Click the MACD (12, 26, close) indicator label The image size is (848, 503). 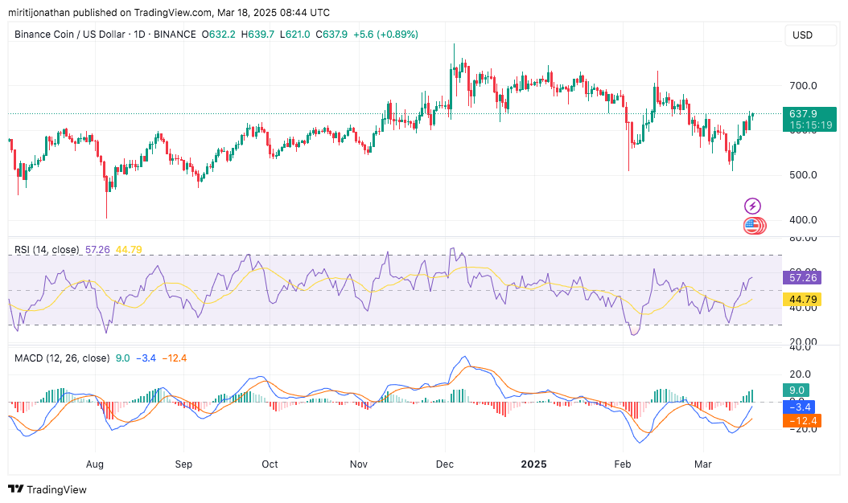tap(62, 358)
